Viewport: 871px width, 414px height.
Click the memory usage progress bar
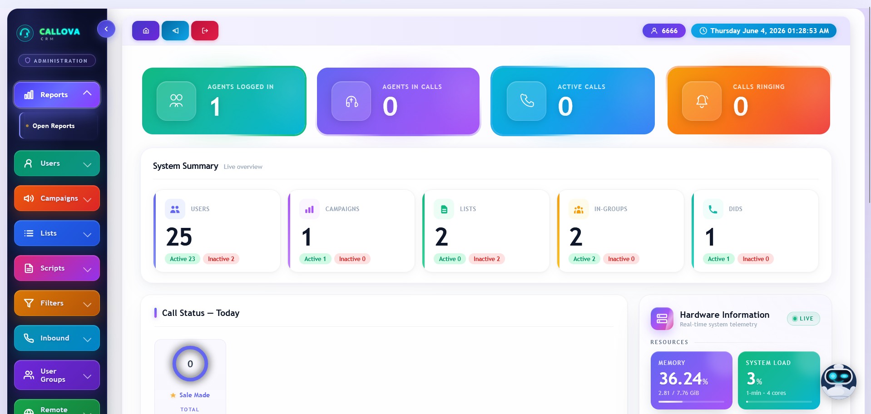pyautogui.click(x=691, y=401)
